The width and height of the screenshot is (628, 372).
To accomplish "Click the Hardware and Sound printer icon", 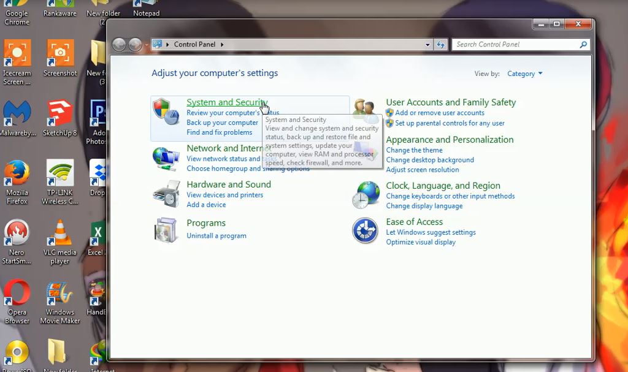I will (166, 194).
